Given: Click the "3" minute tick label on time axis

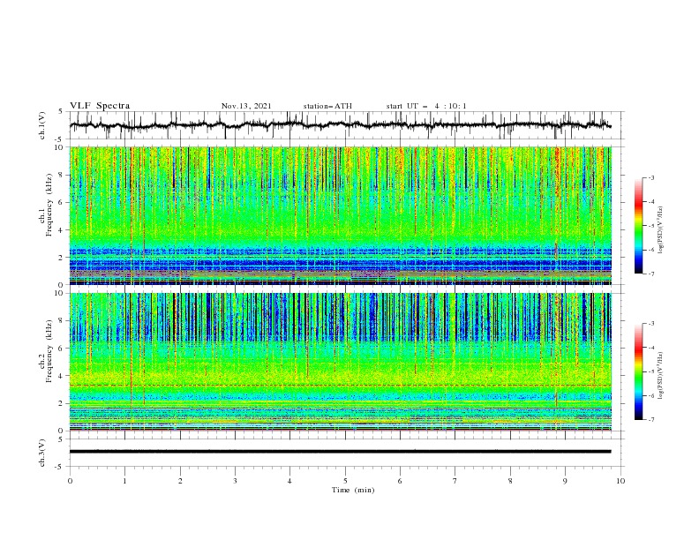Looking at the screenshot, I should click(x=235, y=481).
